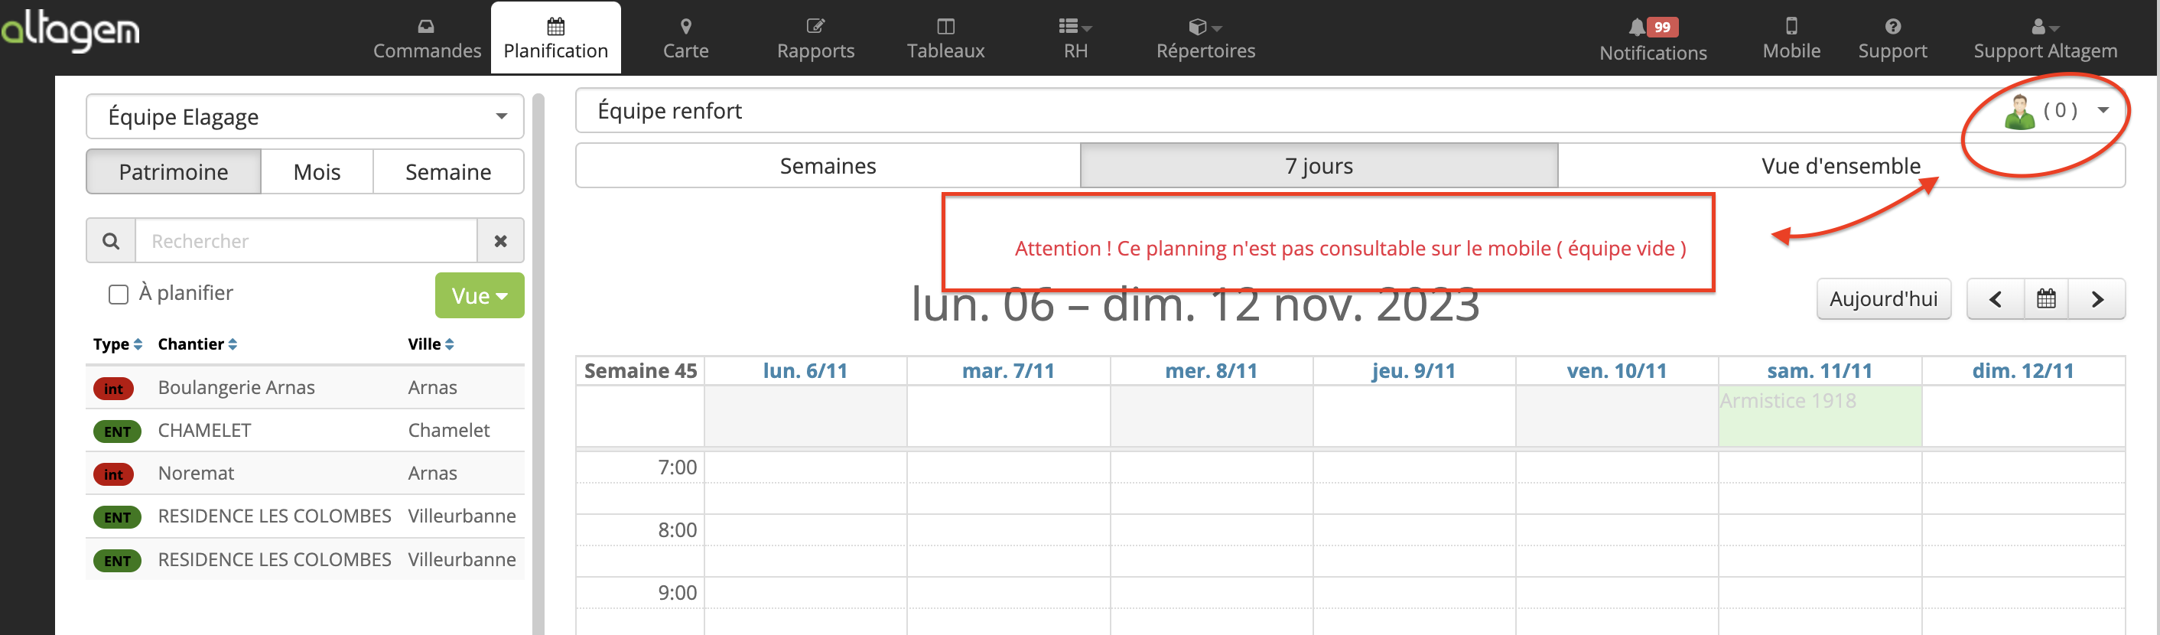Enable the À planifier checkbox
The height and width of the screenshot is (635, 2160).
click(x=119, y=294)
